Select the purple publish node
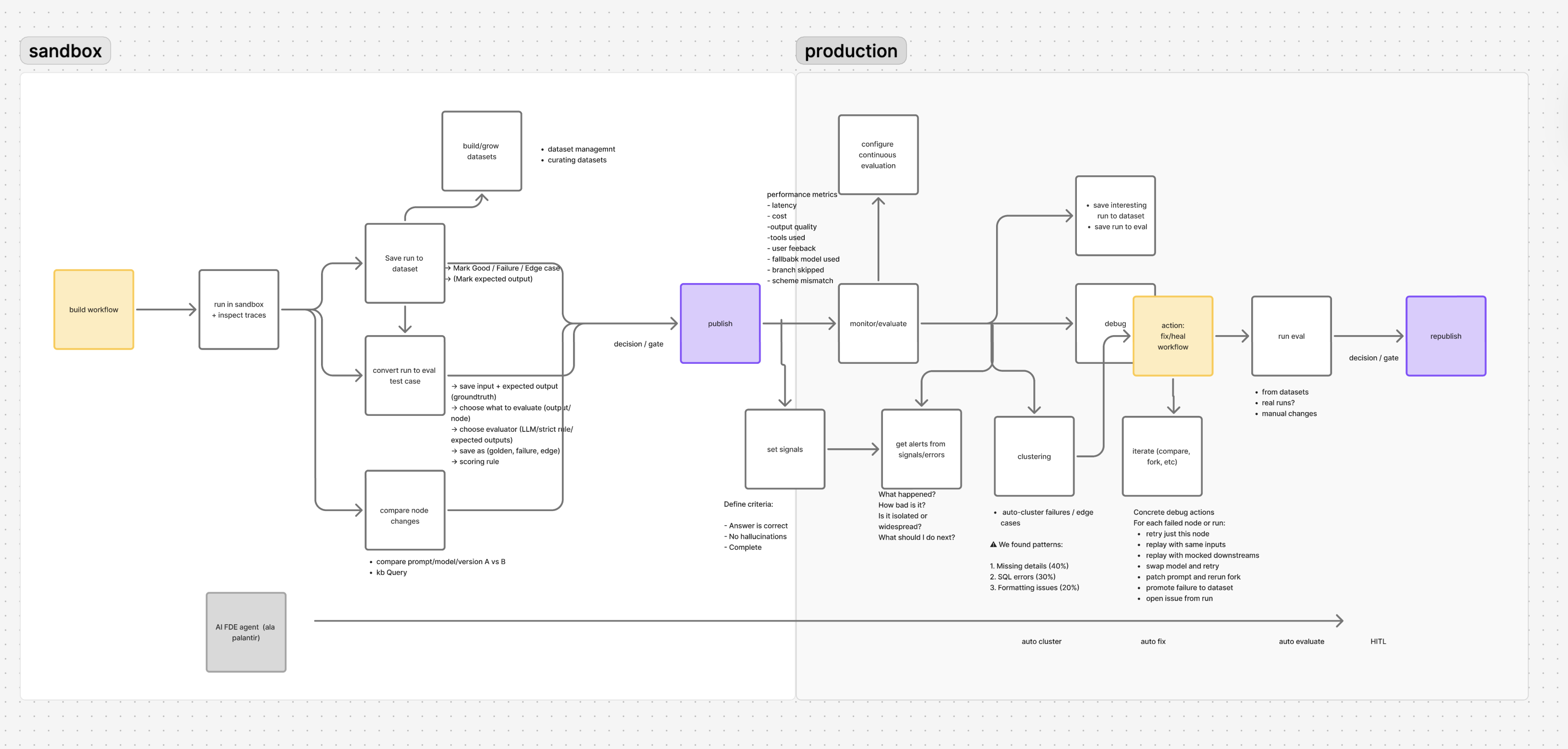This screenshot has width=1568, height=749. click(x=720, y=324)
